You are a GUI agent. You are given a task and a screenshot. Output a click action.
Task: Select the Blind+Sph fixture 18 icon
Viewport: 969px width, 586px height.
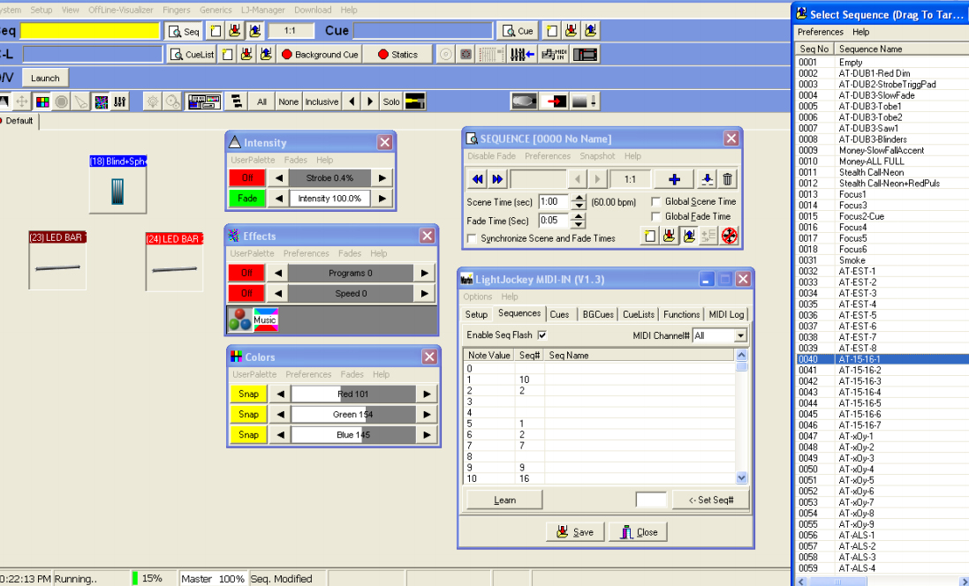click(x=117, y=184)
